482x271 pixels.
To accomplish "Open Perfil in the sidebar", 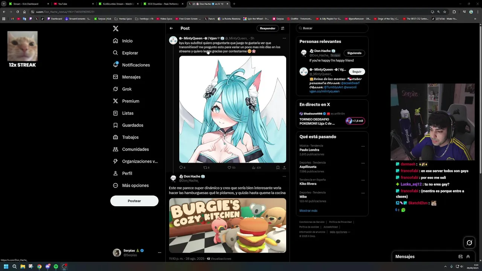I will (x=122, y=174).
